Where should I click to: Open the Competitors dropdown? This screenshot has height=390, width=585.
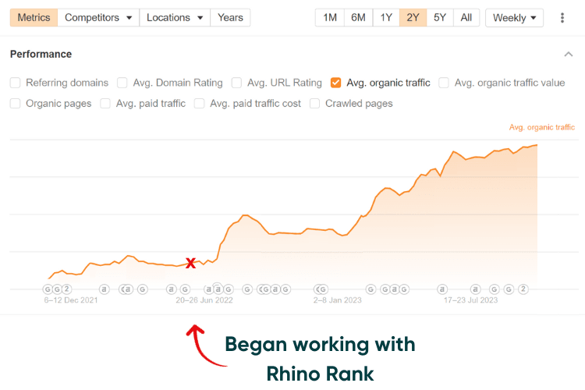point(97,17)
